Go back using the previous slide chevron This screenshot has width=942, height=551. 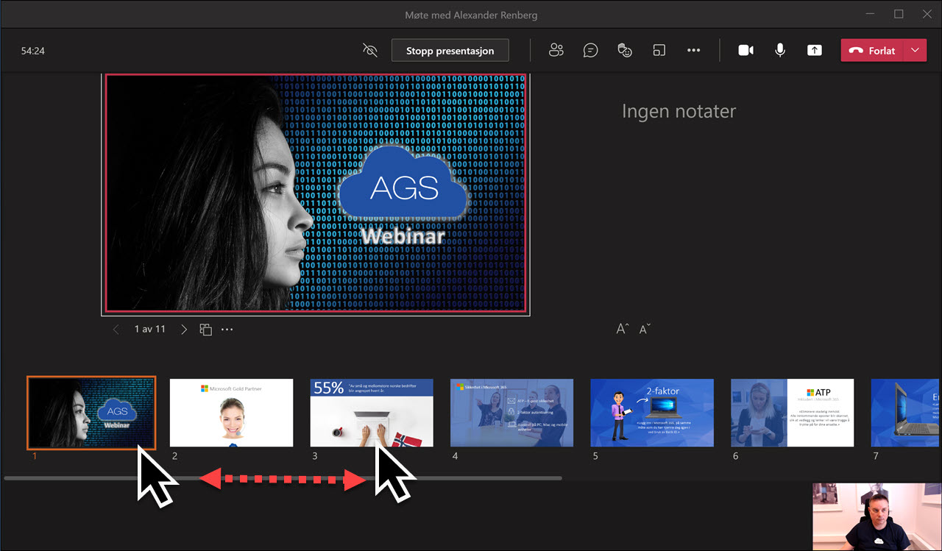tap(116, 329)
